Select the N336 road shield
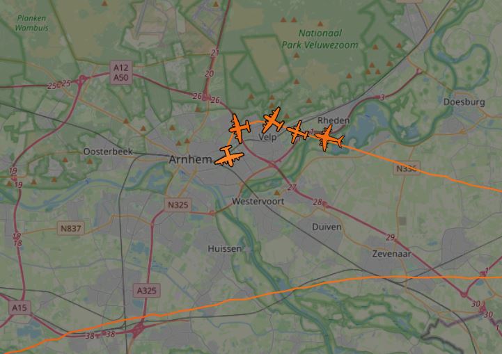This screenshot has width=502, height=354. [407, 168]
